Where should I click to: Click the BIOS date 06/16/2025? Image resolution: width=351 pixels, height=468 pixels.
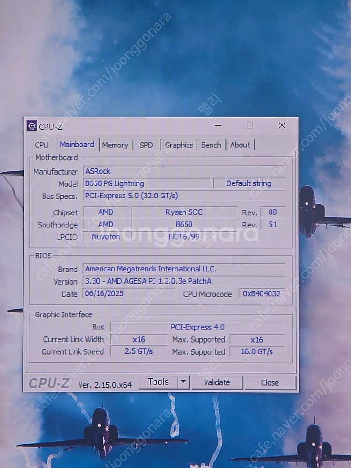tap(129, 293)
